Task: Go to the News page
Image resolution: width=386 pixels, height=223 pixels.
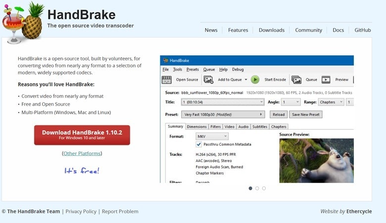Action: 211,30
